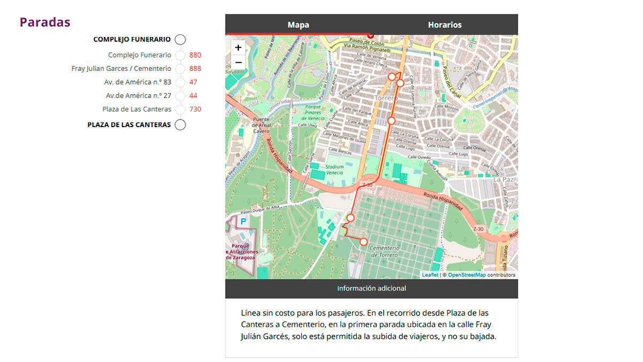
Task: Click stop number 44
Action: pos(193,95)
